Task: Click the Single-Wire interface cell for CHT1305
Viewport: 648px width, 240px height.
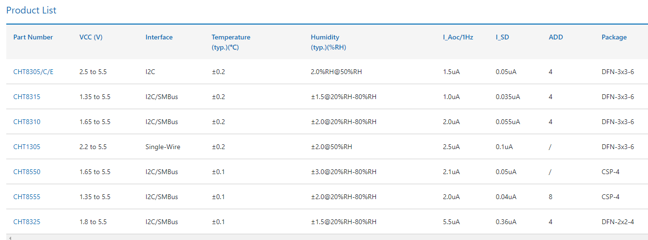Action: [163, 147]
